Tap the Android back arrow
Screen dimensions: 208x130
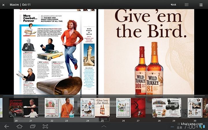coord(6,126)
